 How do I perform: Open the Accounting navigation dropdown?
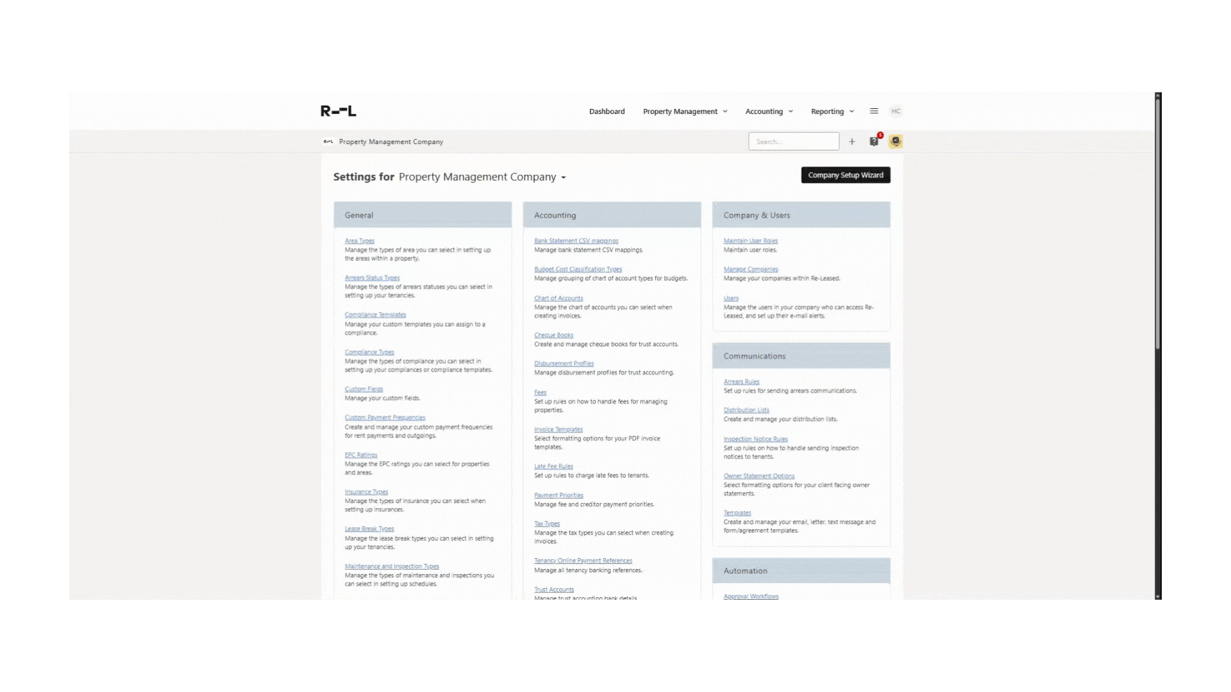768,111
